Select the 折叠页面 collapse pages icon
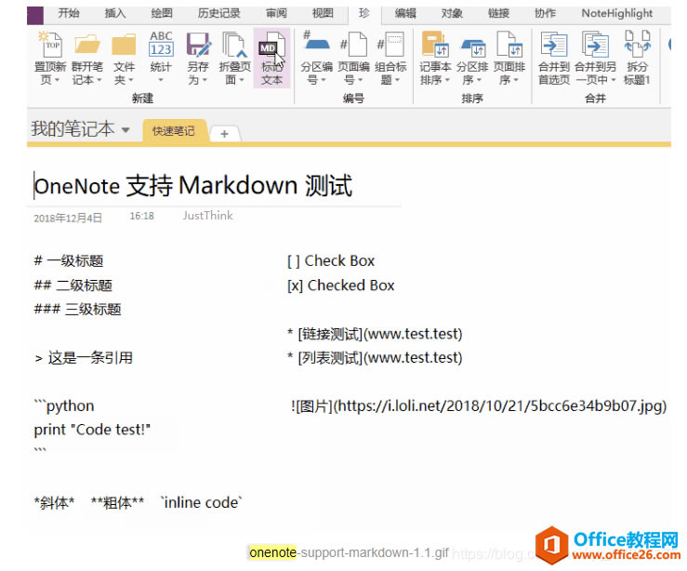 pyautogui.click(x=234, y=45)
